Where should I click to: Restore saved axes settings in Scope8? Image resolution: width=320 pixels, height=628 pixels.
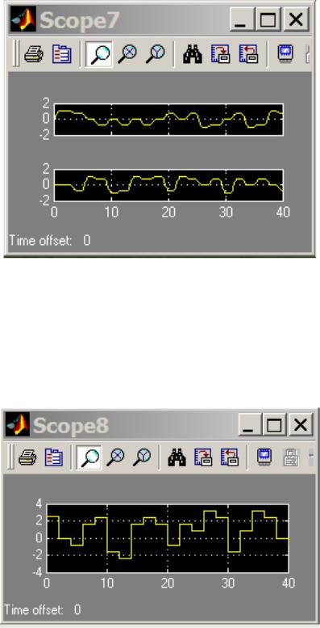tap(230, 457)
